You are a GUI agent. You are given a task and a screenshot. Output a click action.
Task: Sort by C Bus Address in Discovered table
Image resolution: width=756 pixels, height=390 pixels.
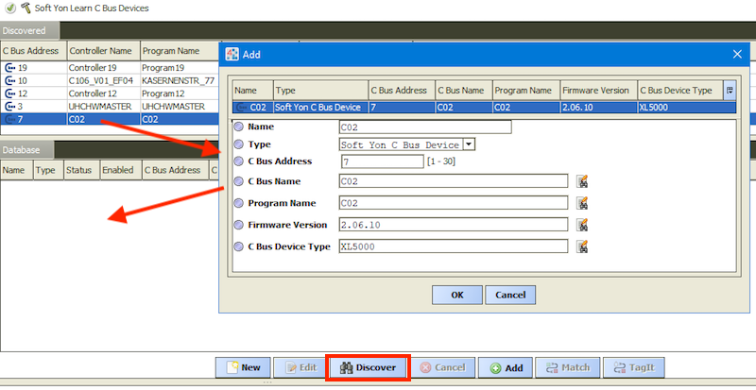tap(33, 51)
